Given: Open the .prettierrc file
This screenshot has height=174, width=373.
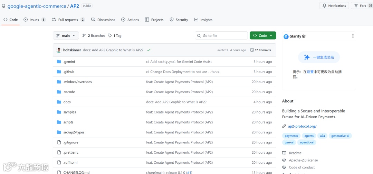Looking at the screenshot, I should tap(71, 152).
